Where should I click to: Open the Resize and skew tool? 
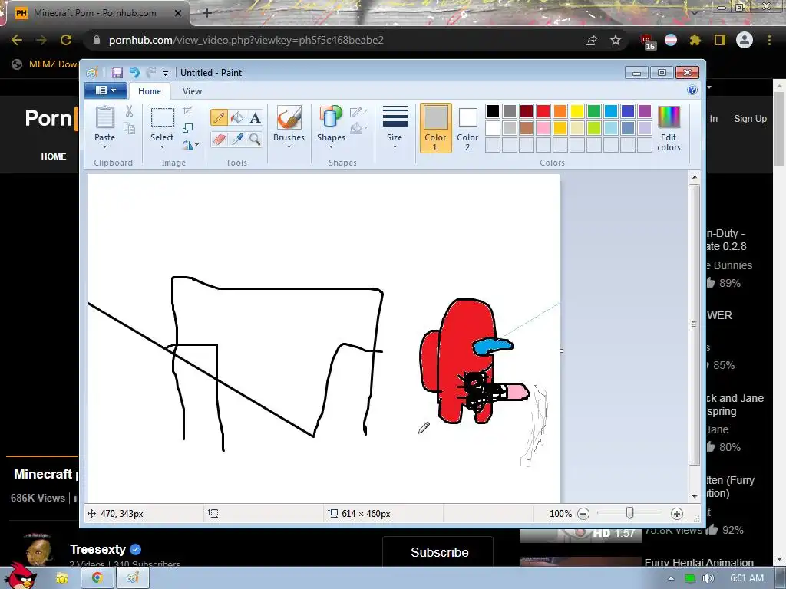[x=188, y=128]
